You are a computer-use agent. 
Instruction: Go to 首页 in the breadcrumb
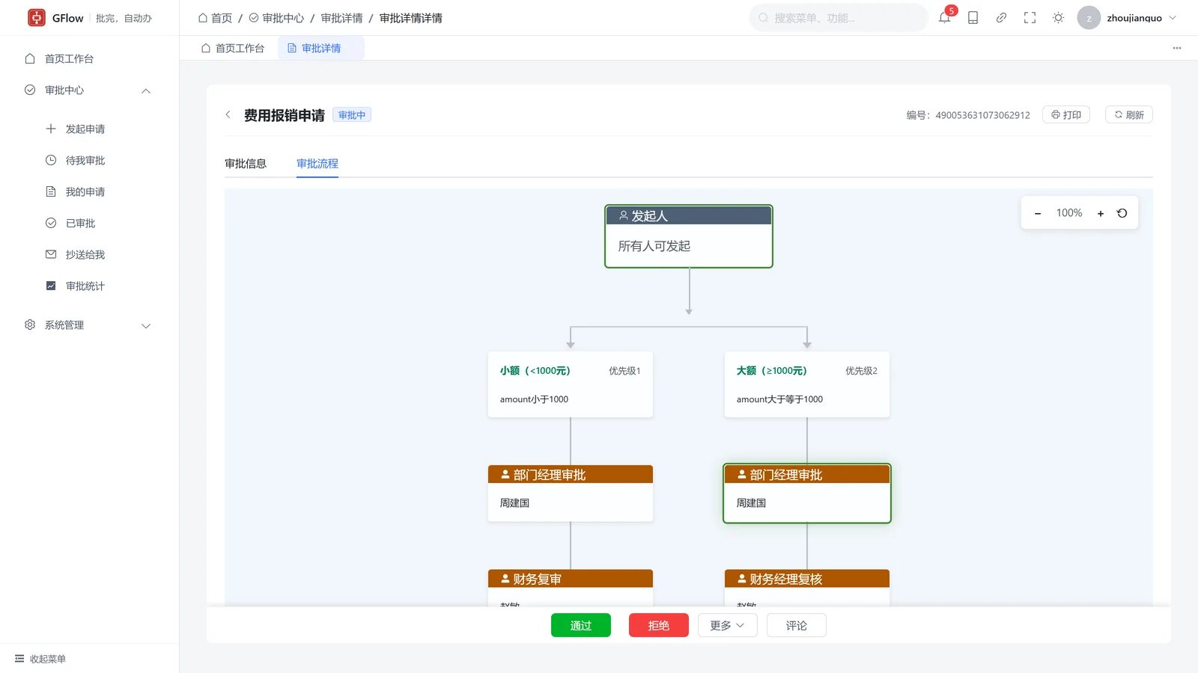(216, 18)
